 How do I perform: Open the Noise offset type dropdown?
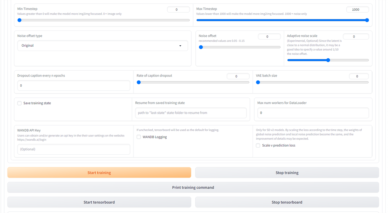tap(103, 46)
